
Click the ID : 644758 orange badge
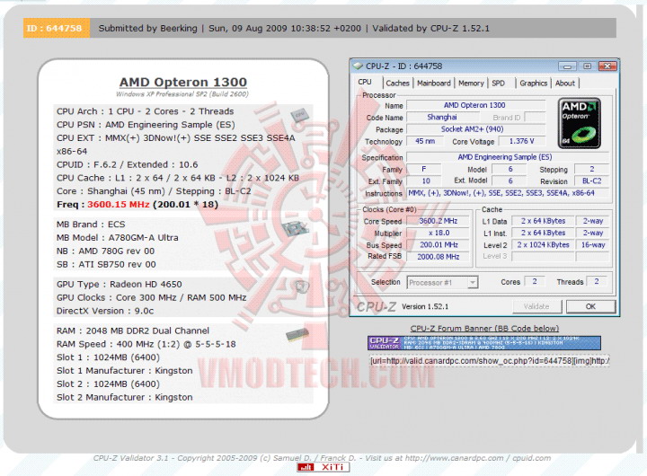[56, 28]
